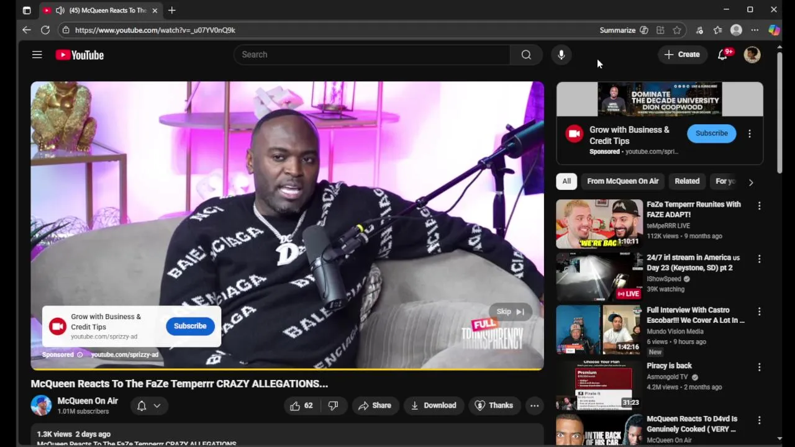The width and height of the screenshot is (795, 447).
Task: Open the browser profile icon
Action: [x=736, y=30]
